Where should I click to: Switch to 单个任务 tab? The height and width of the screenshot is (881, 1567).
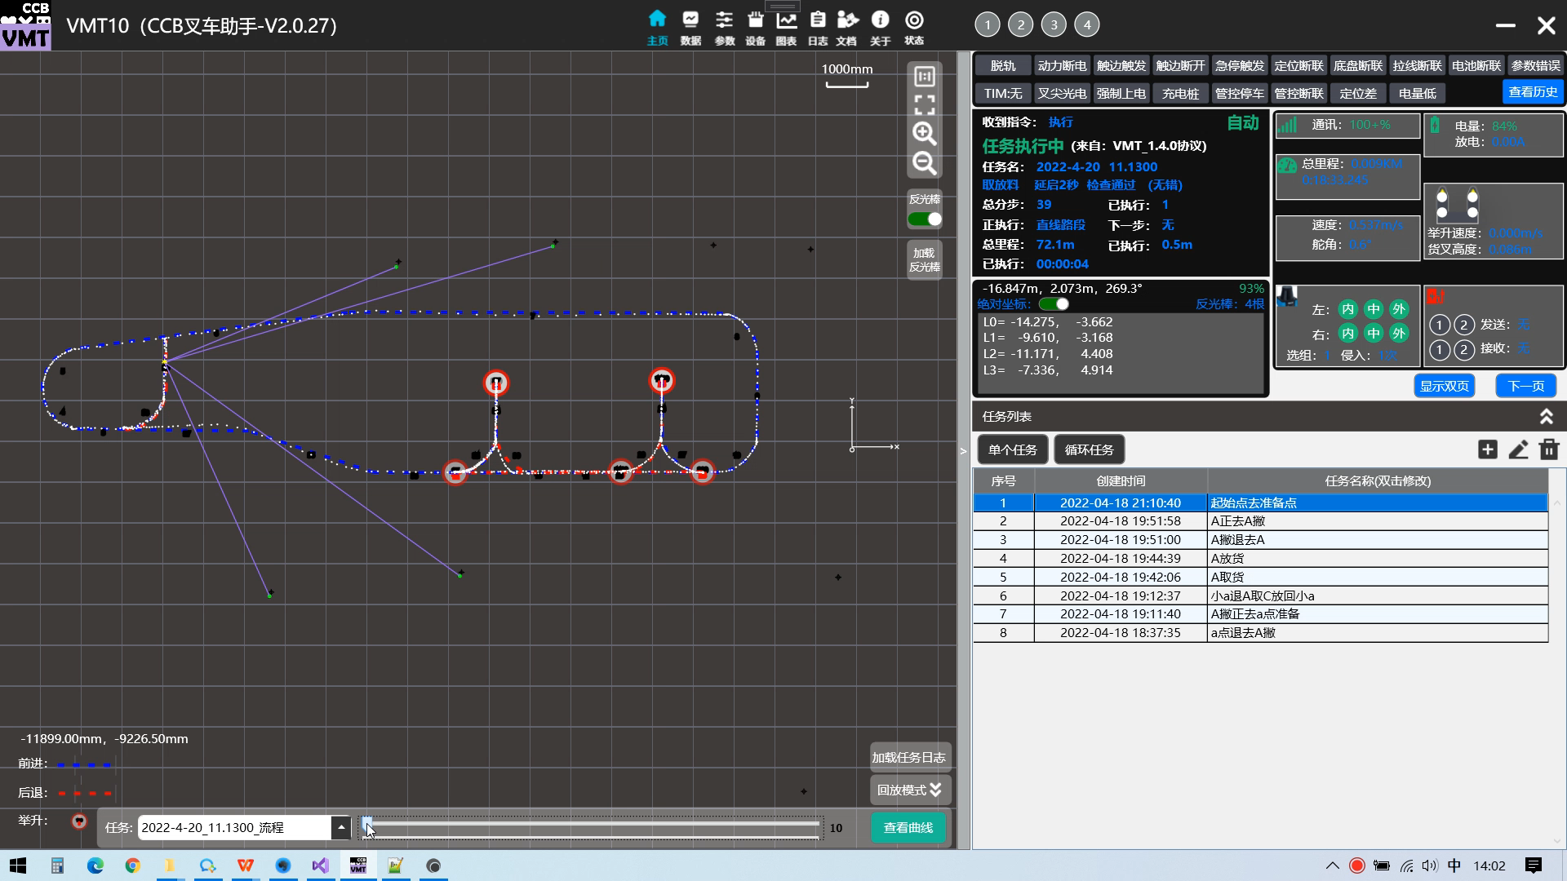[1012, 449]
